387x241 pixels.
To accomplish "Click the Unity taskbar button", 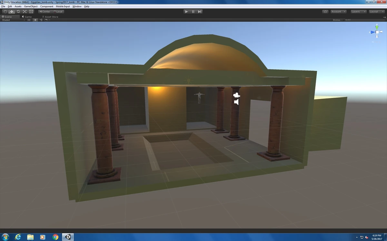I will (68, 237).
